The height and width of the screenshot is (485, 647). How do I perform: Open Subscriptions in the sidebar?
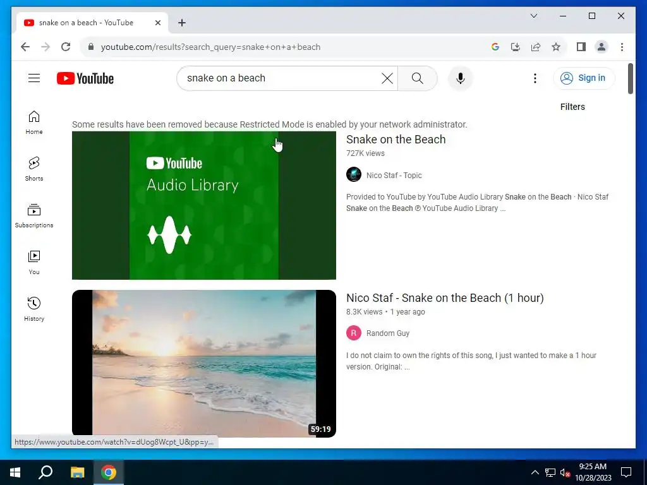34,216
